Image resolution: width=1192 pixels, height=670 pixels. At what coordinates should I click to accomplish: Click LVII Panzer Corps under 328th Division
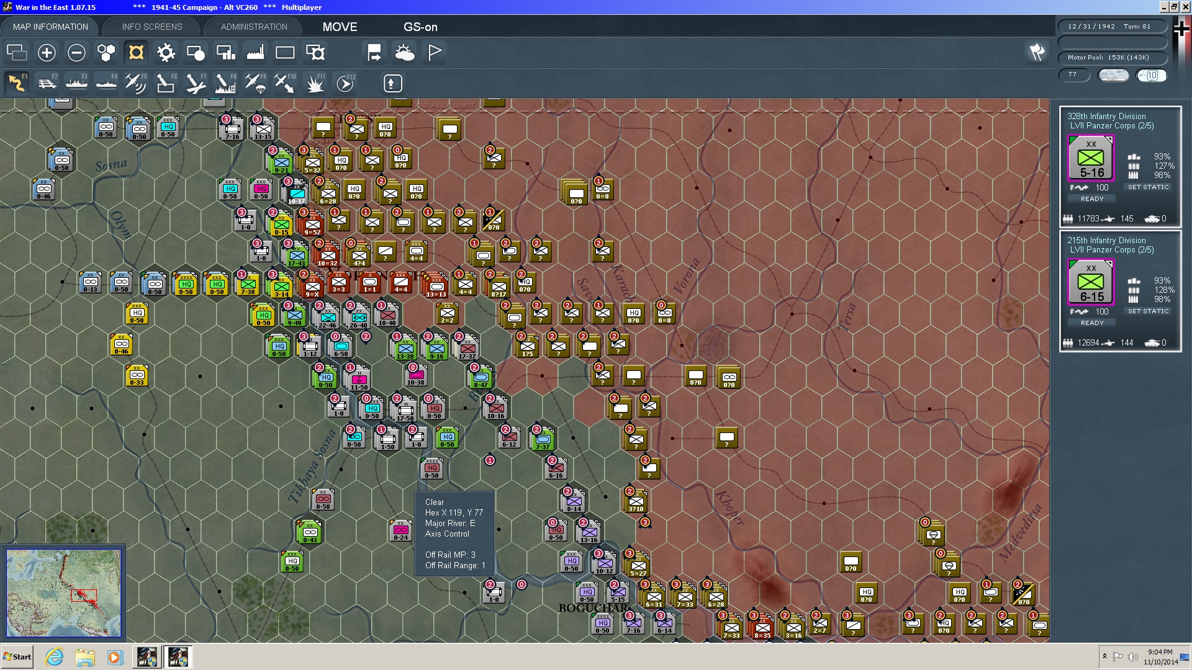pyautogui.click(x=1111, y=126)
